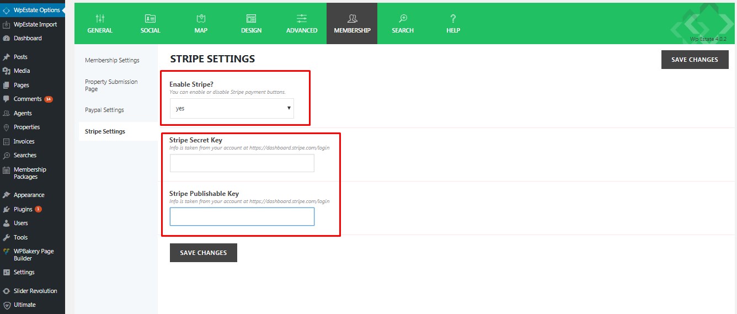Click the Social tab icon

pos(150,19)
